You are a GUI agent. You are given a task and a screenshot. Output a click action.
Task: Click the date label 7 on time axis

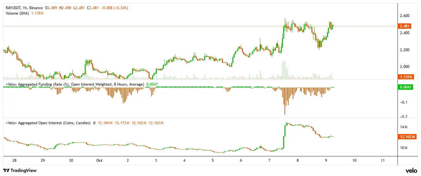coord(269,161)
